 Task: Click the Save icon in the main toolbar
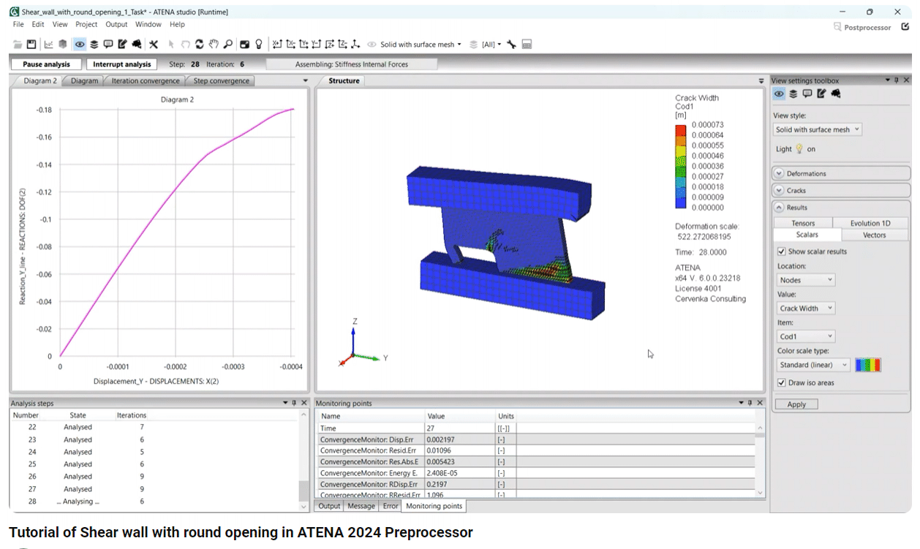click(x=31, y=45)
